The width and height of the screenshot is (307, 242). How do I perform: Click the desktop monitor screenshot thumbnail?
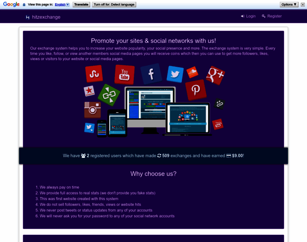coord(150,105)
